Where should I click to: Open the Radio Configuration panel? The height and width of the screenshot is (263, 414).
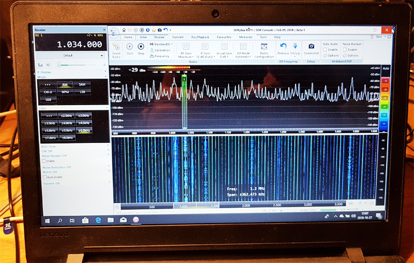(264, 50)
